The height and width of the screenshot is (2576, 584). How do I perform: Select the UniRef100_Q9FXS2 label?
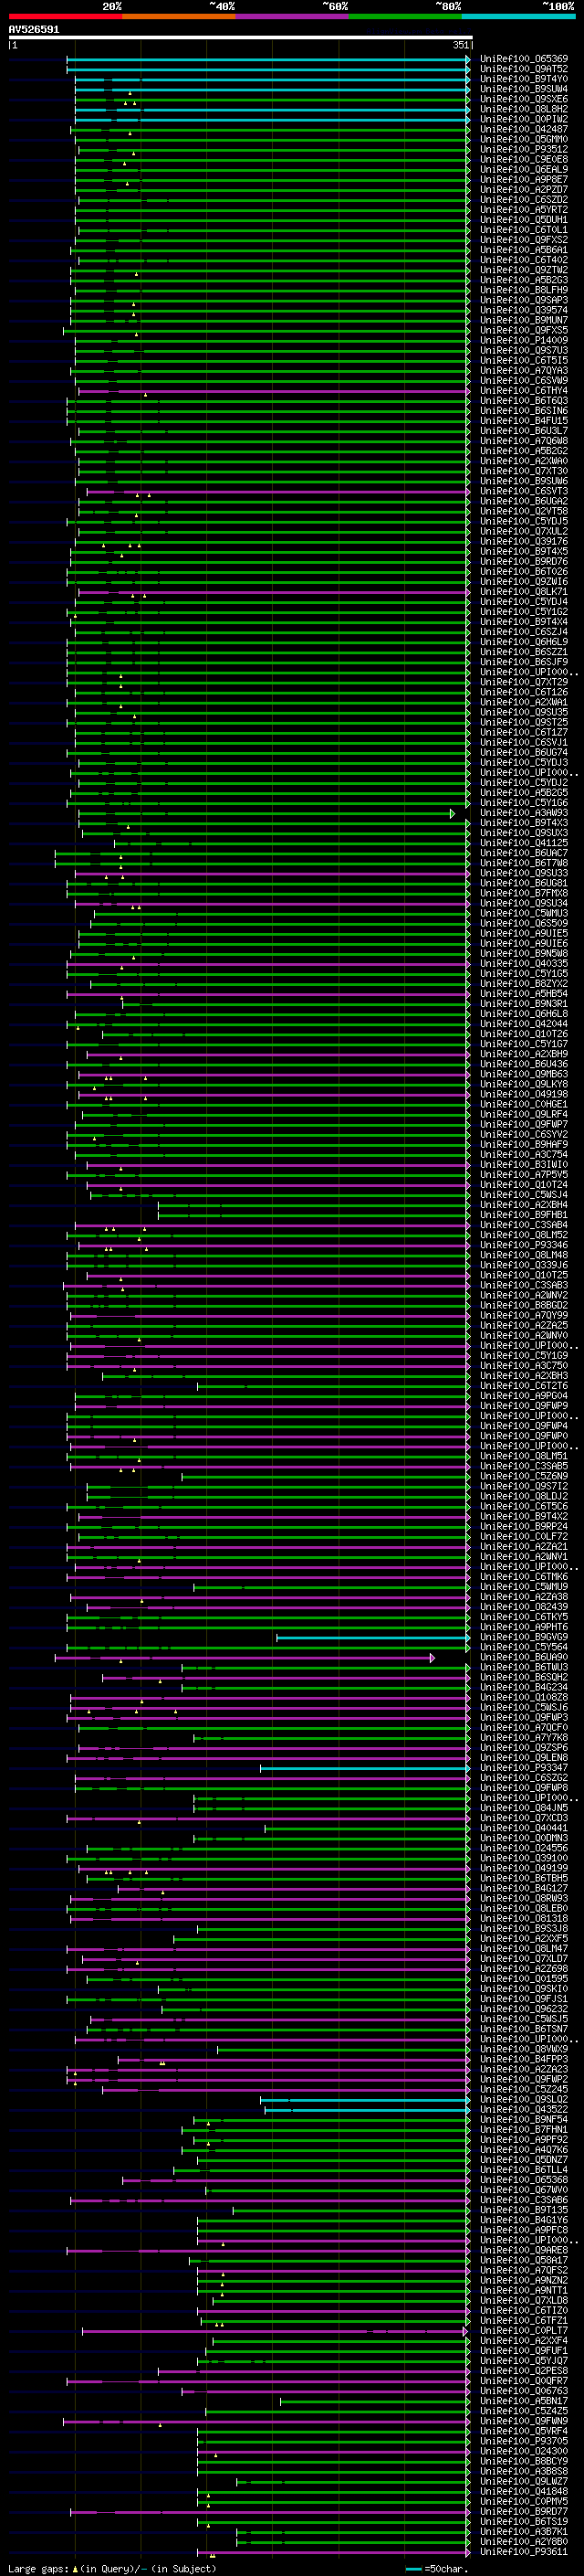pyautogui.click(x=523, y=240)
